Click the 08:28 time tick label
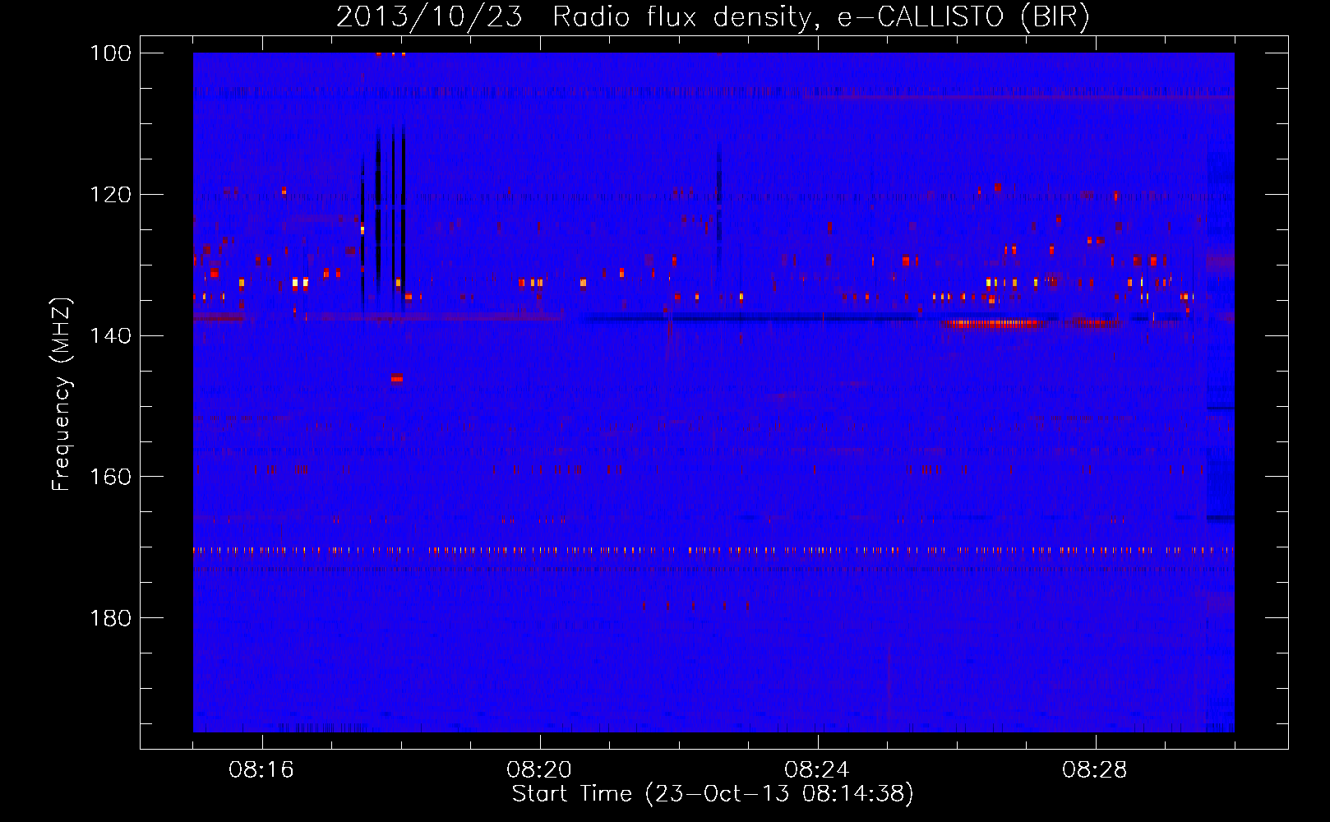 coord(1095,770)
